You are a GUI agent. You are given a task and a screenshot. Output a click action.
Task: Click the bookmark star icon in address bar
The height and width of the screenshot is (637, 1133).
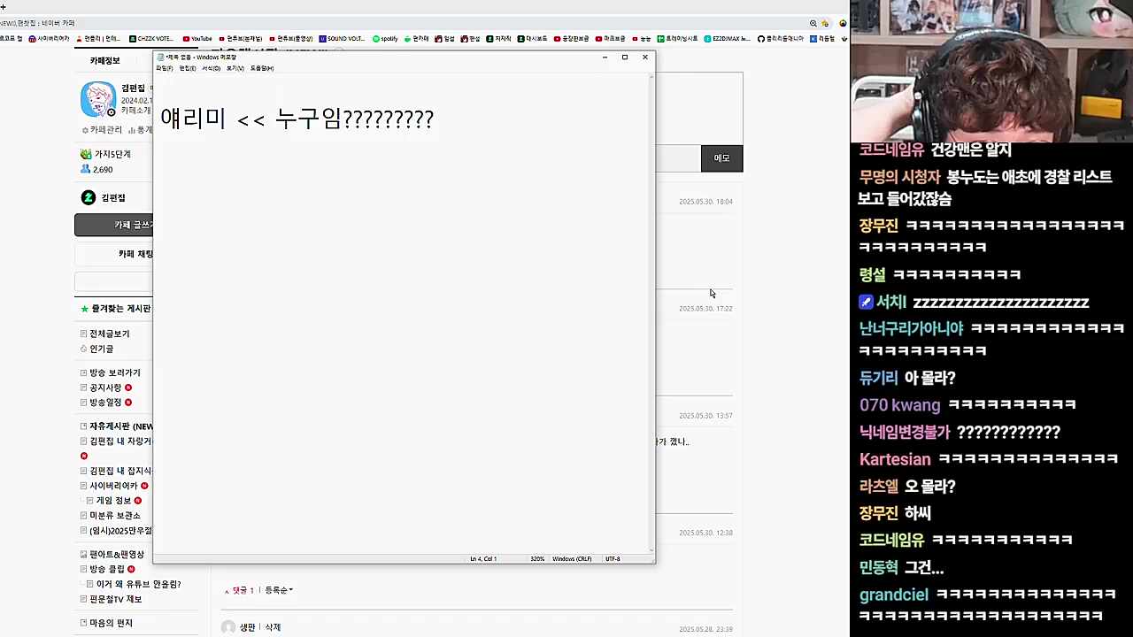pos(825,23)
